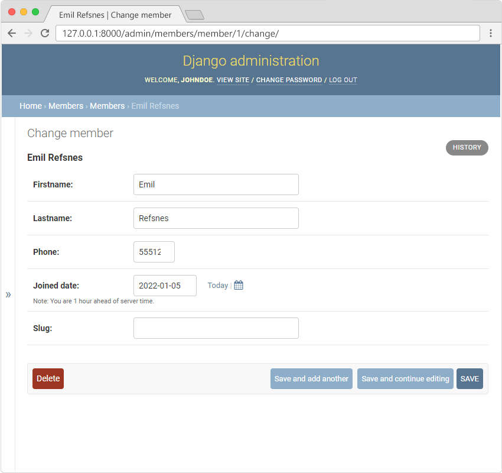Click the red Delete button
This screenshot has height=473, width=502.
(x=48, y=378)
